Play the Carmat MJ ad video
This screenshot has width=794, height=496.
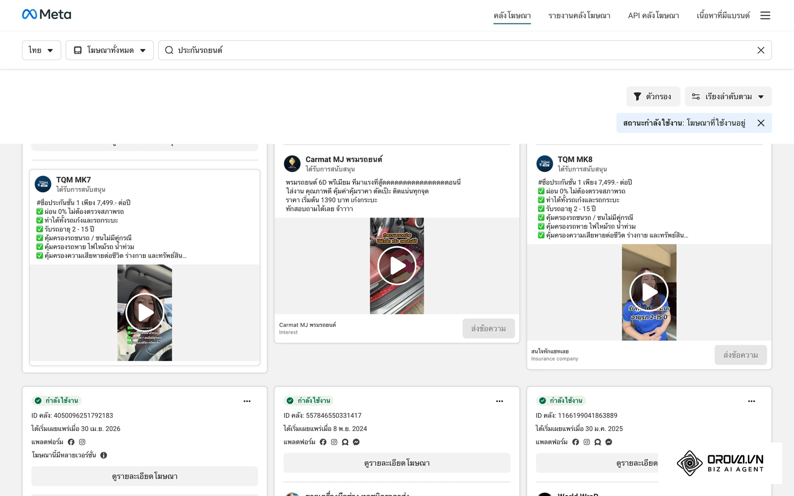click(x=397, y=265)
